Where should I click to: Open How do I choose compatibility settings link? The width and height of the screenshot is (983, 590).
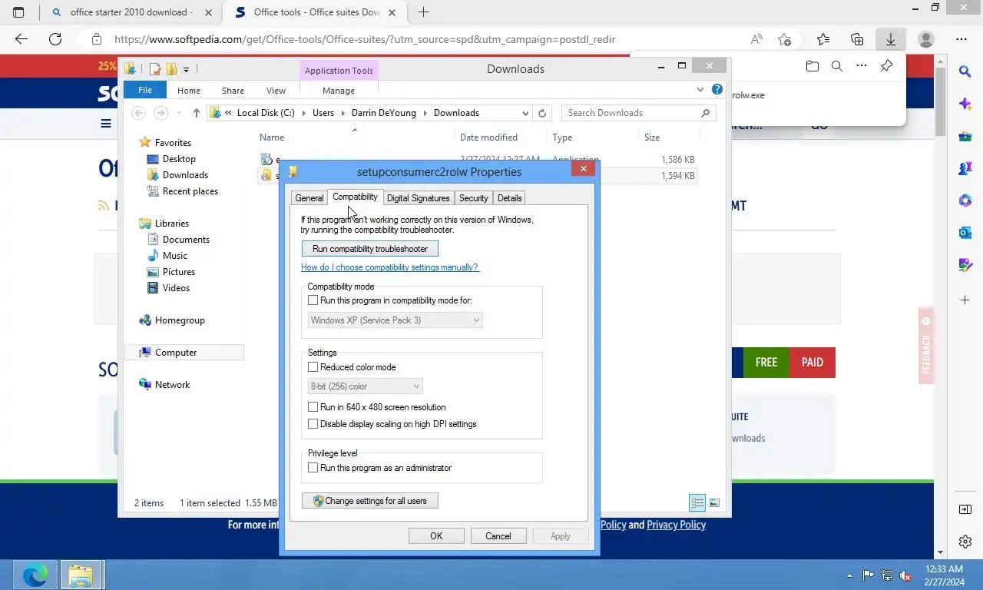(389, 267)
